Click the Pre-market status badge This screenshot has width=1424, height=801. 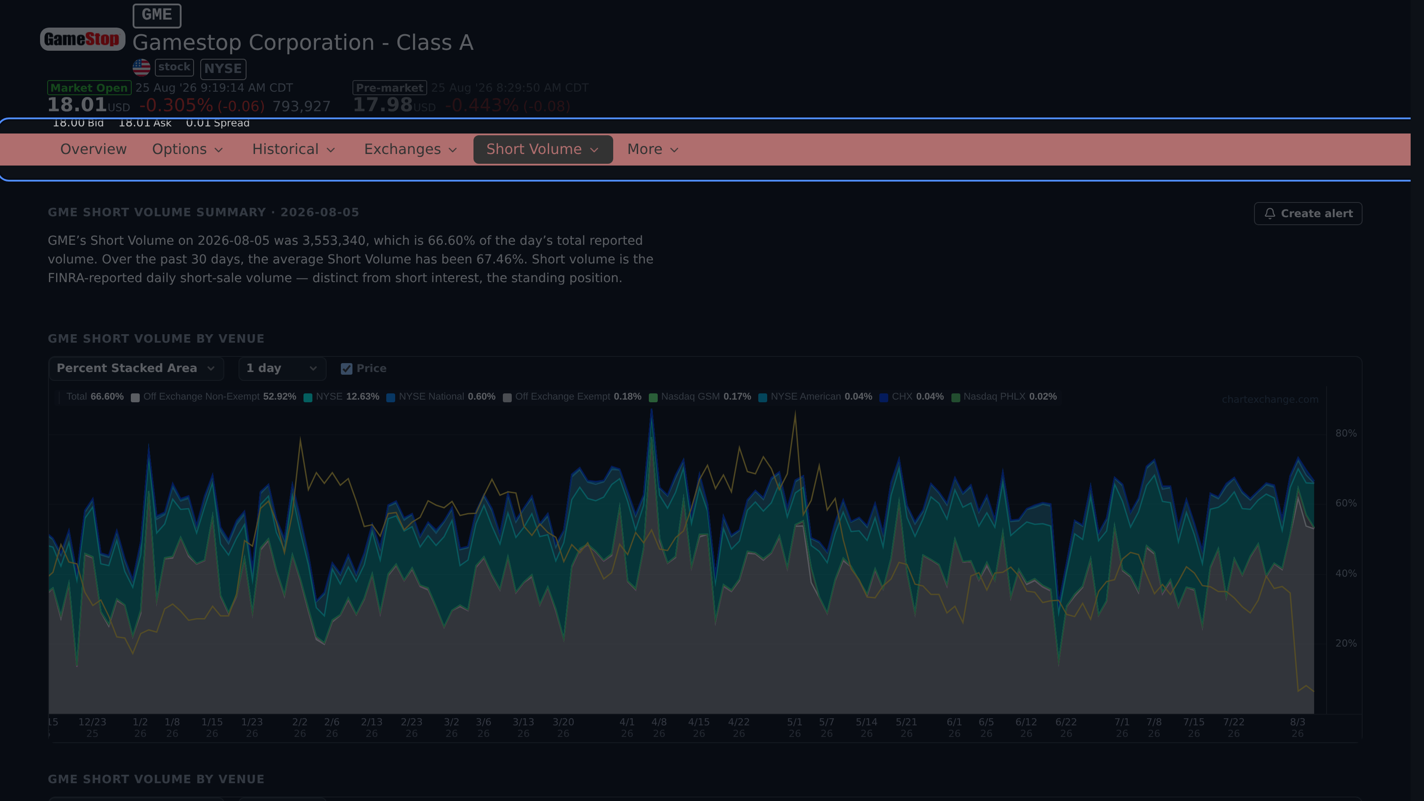(390, 88)
